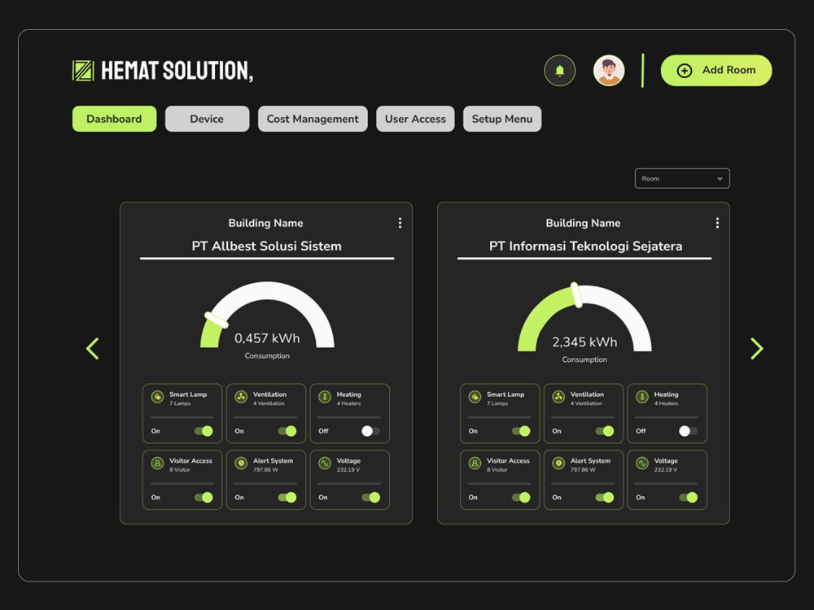
Task: Toggle Alert System in PT Allbest card
Action: (x=287, y=498)
